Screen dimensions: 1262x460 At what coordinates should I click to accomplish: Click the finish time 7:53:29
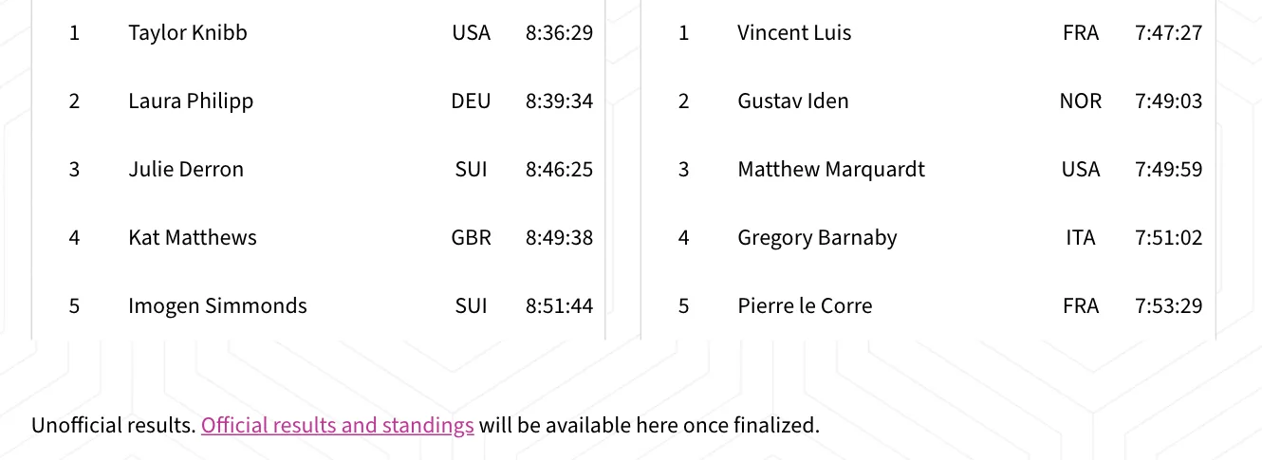tap(1168, 305)
